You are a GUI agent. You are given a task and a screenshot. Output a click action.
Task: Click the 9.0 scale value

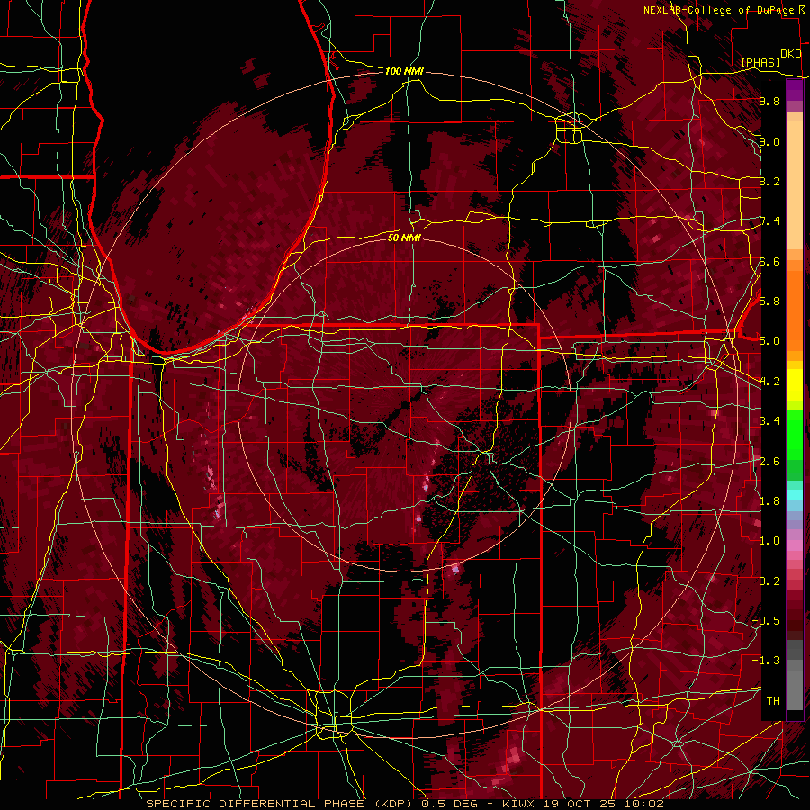click(769, 141)
